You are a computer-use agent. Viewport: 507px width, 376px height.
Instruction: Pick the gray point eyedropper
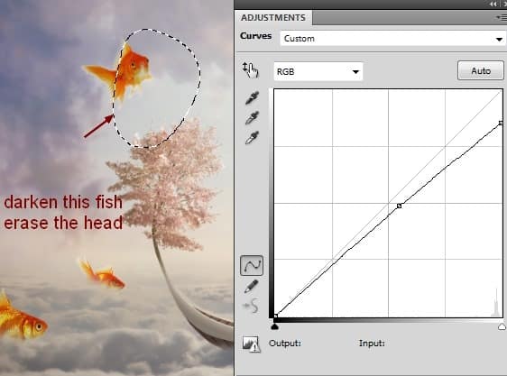click(x=252, y=118)
